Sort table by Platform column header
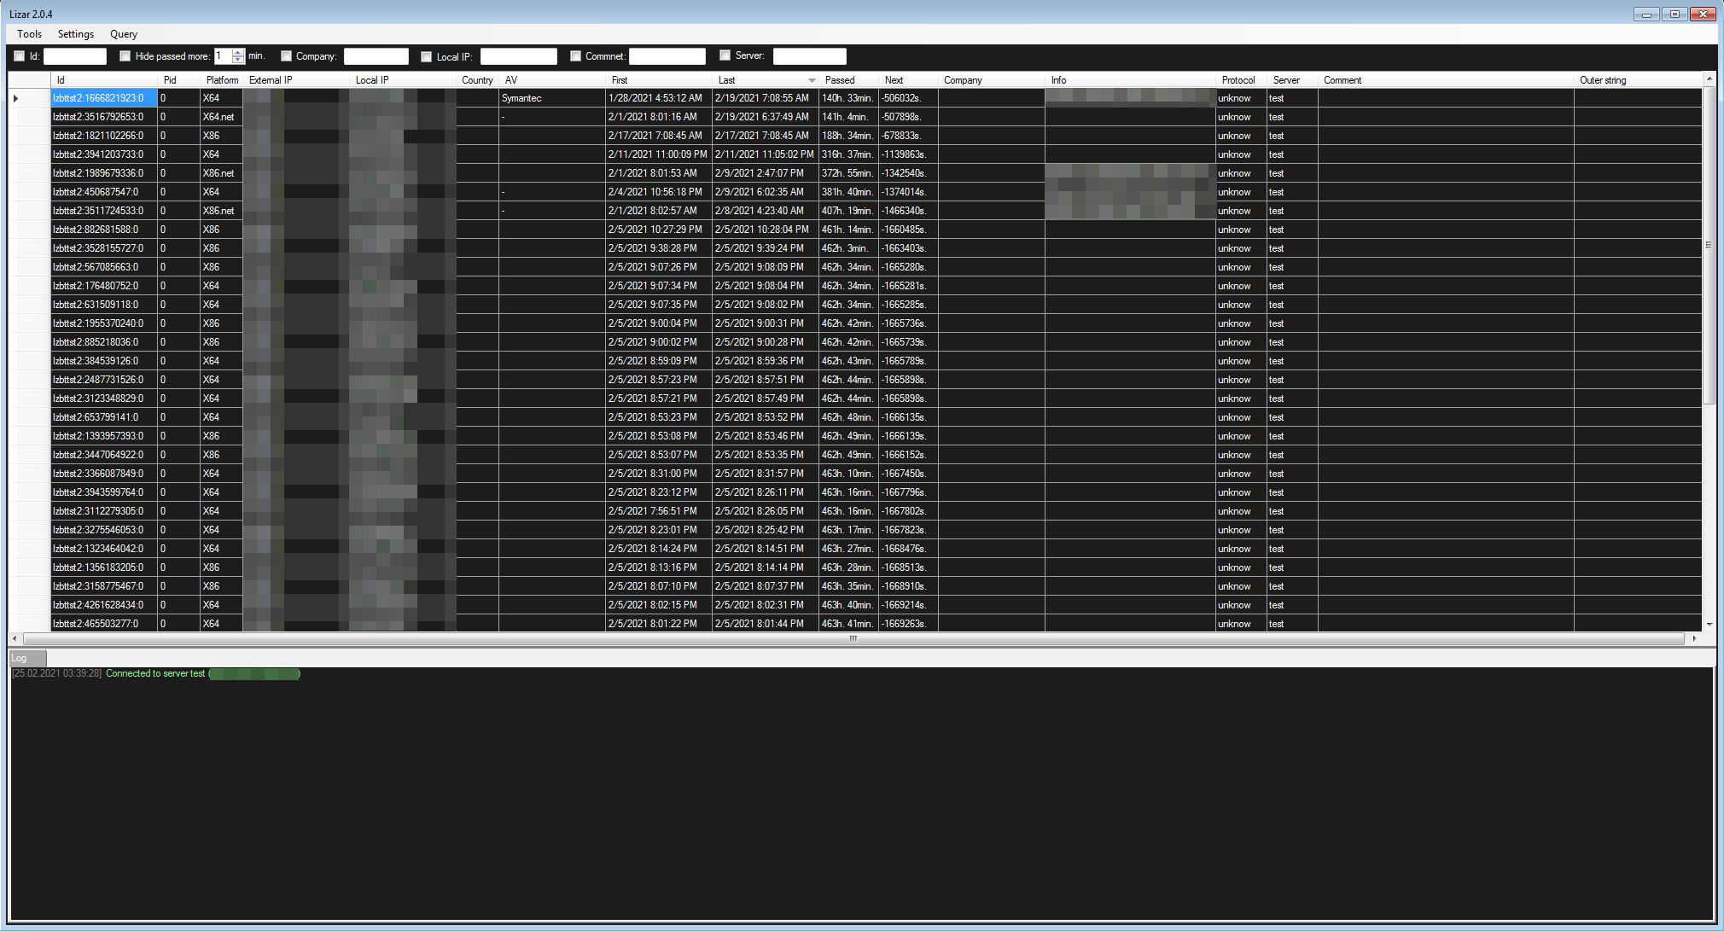1724x931 pixels. [x=222, y=80]
